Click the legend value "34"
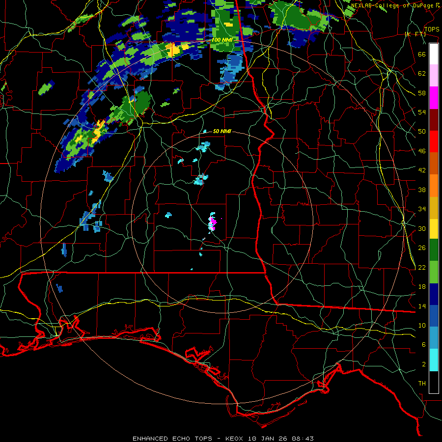 [x=422, y=209]
